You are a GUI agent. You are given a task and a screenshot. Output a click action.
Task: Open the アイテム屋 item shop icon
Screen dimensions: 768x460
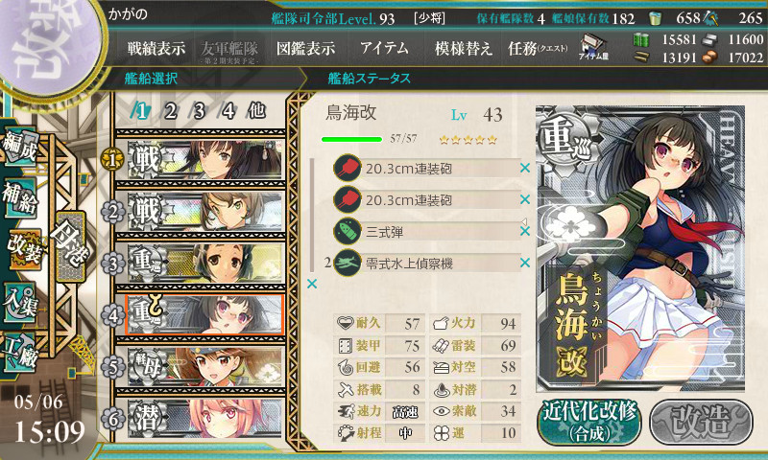(593, 47)
